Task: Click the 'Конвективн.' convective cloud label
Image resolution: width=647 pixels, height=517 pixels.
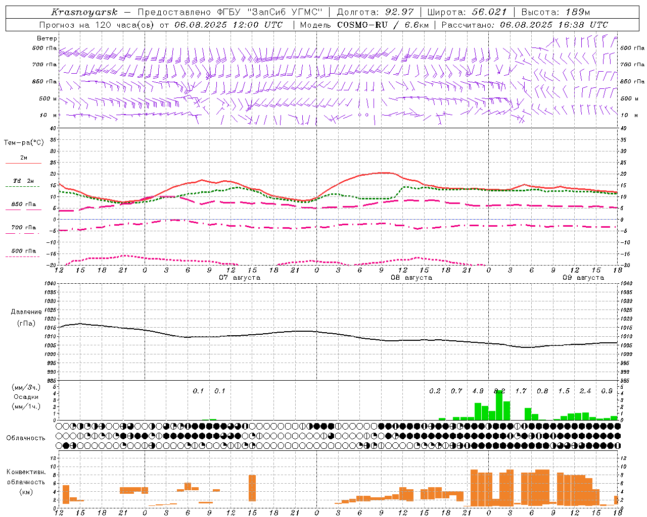Action: coord(26,472)
